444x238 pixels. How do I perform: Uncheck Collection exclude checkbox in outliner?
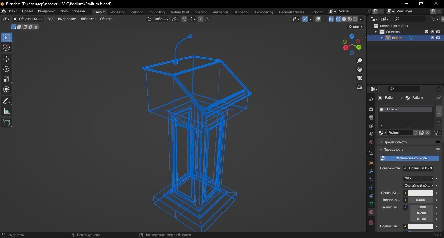[426, 32]
